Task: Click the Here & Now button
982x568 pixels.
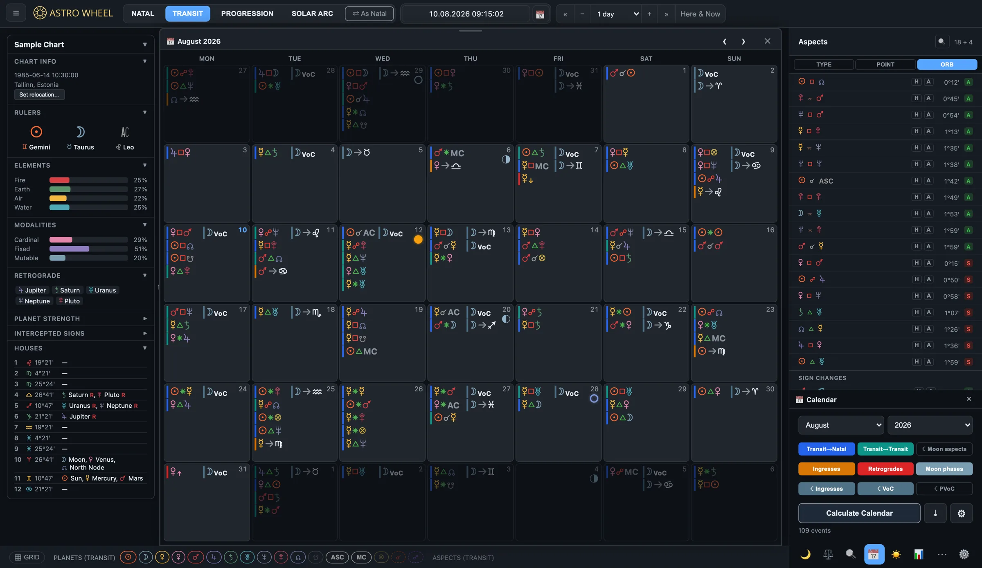Action: (x=700, y=14)
